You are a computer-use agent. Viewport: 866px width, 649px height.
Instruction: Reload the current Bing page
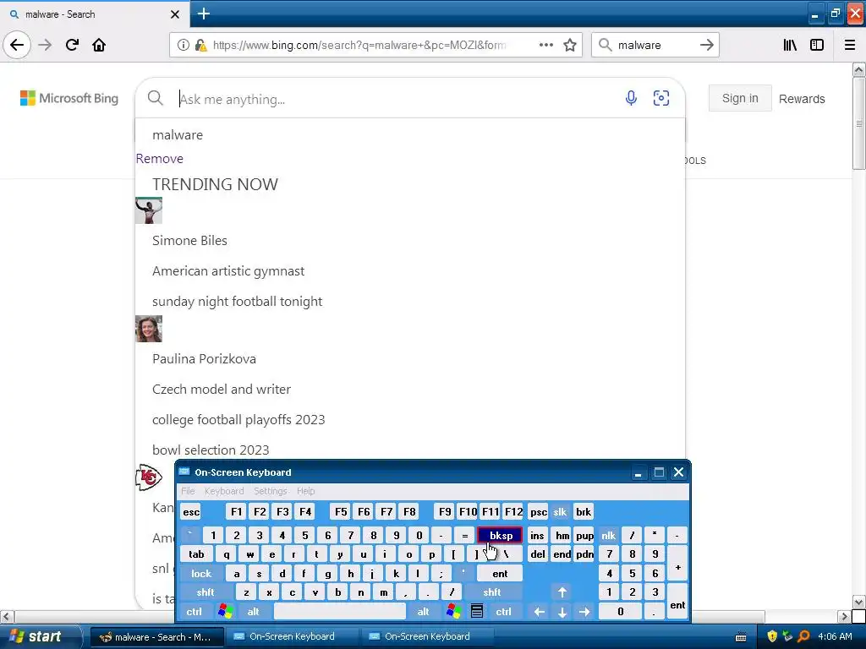coord(72,45)
